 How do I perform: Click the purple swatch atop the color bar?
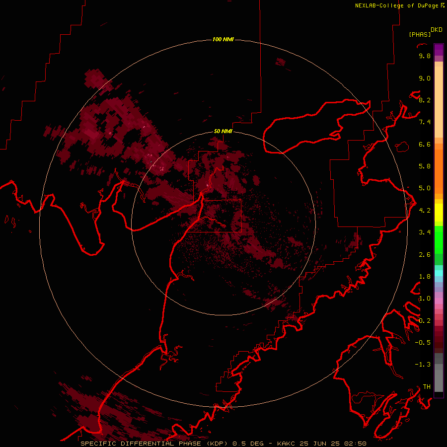pyautogui.click(x=439, y=50)
